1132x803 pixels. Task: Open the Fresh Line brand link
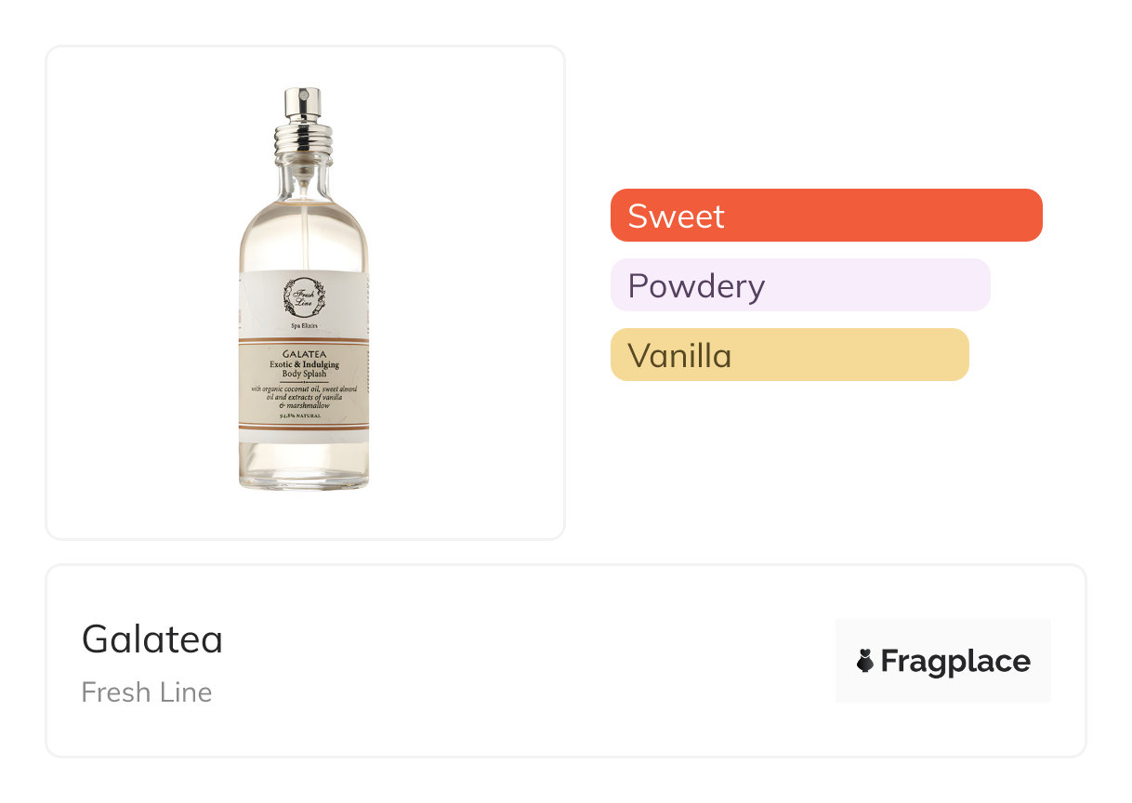[147, 692]
